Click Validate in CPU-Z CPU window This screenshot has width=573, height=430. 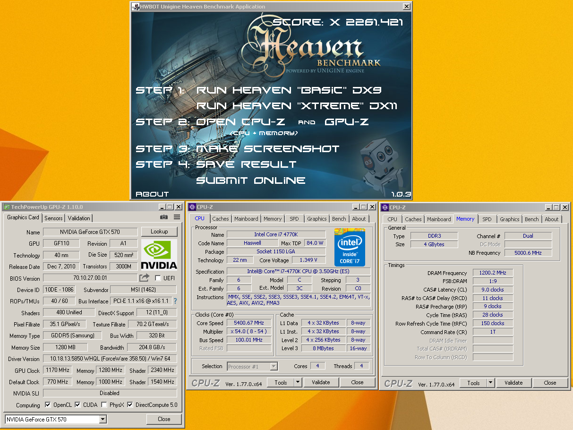point(321,382)
